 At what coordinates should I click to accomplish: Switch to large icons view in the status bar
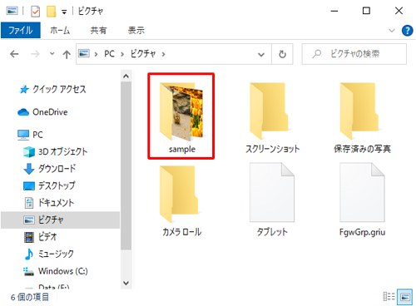coord(405,297)
